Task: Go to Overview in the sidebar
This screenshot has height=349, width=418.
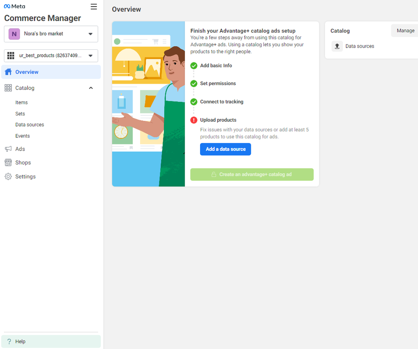Action: point(51,72)
